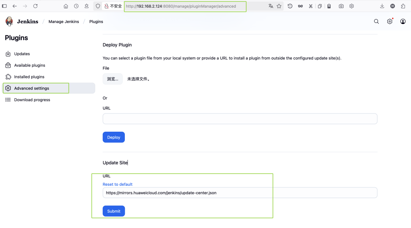Click the translate page icon in address bar
411x228 pixels.
pyautogui.click(x=271, y=6)
